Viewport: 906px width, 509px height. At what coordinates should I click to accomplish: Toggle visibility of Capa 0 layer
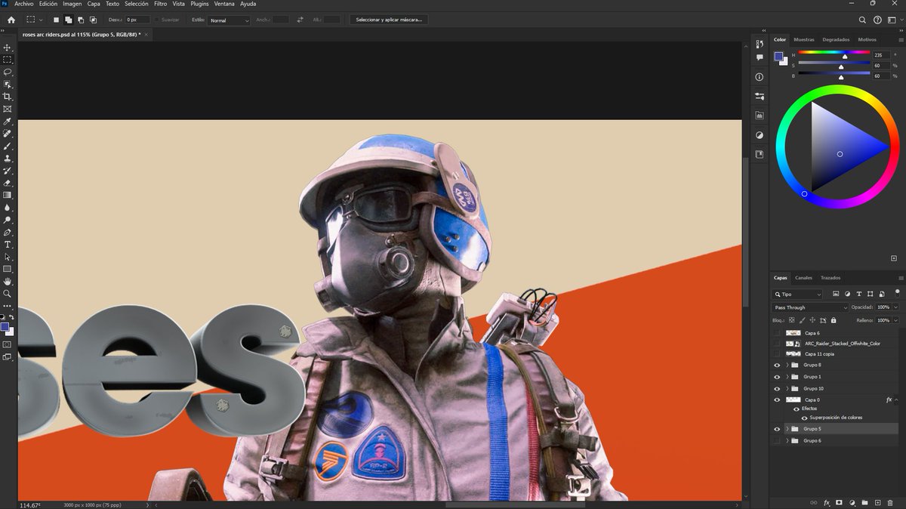(777, 399)
